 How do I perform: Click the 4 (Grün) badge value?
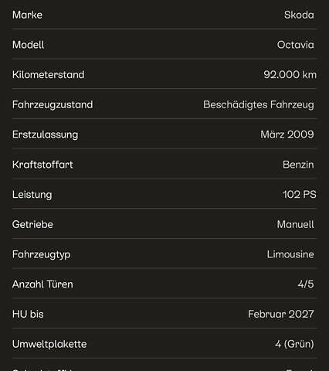294,344
